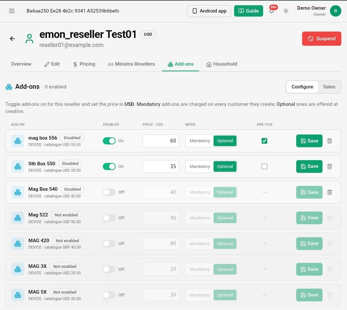
Task: Open the notifications bell icon
Action: tap(271, 11)
